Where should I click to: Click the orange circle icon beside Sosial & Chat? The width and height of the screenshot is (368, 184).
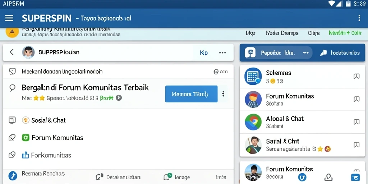(x=26, y=120)
